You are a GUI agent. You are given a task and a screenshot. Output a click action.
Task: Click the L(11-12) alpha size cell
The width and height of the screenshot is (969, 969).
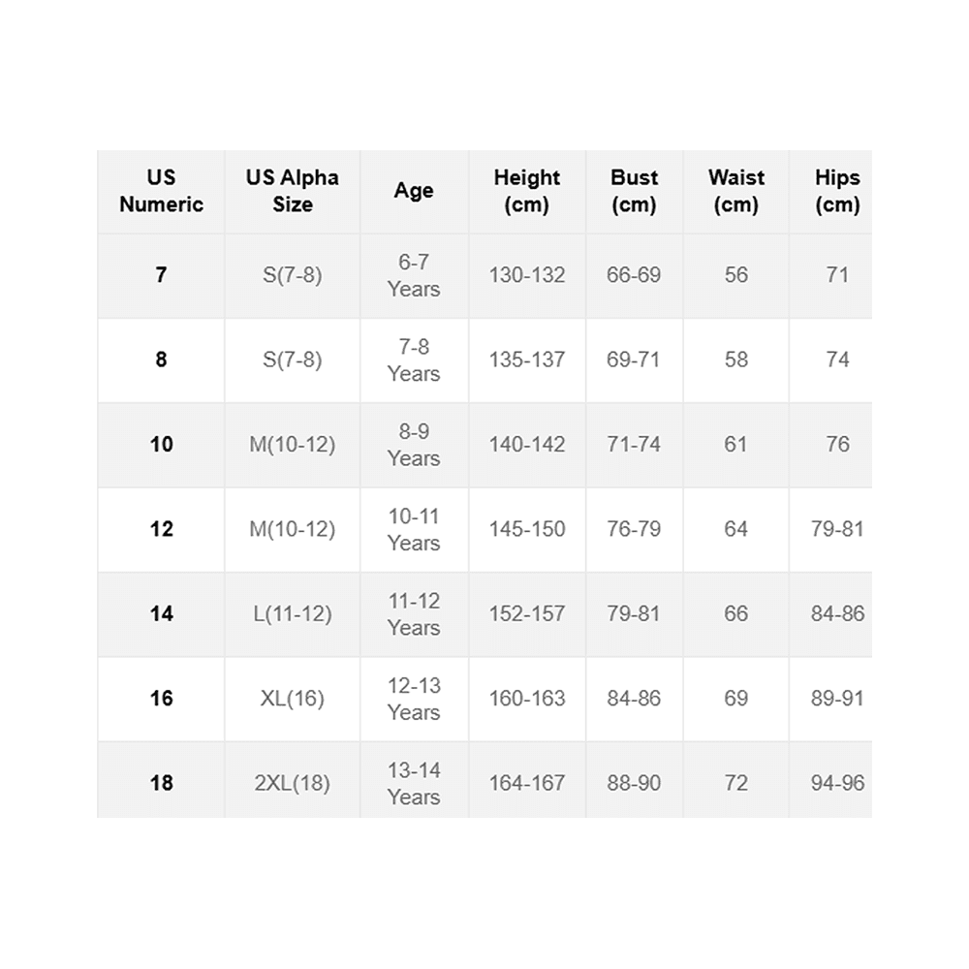[x=293, y=614]
